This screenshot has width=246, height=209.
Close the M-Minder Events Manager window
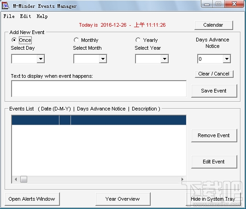point(234,4)
